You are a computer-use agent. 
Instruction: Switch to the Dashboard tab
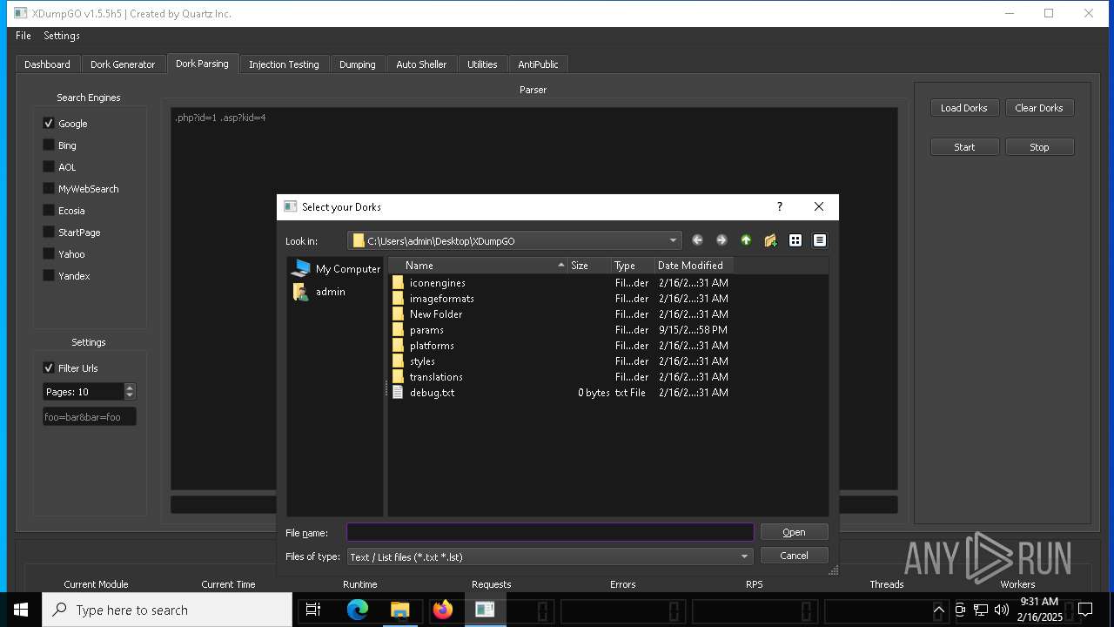coord(48,64)
